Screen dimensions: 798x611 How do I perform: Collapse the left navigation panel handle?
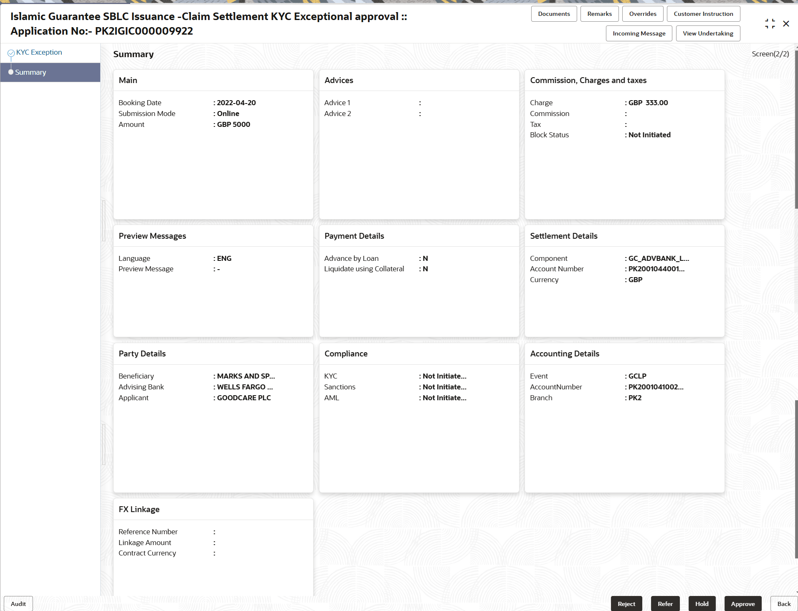point(103,220)
